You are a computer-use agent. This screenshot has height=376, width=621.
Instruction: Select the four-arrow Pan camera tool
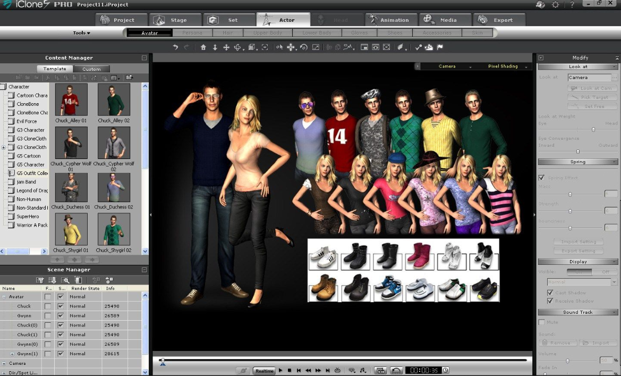coord(226,47)
